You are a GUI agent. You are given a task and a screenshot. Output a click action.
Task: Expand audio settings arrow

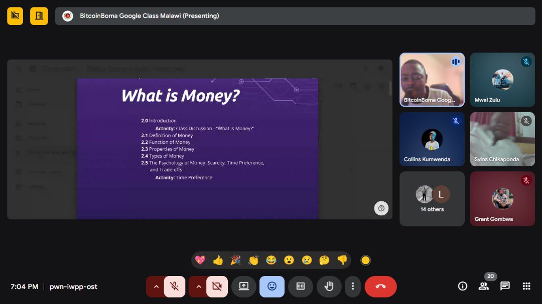[156, 286]
